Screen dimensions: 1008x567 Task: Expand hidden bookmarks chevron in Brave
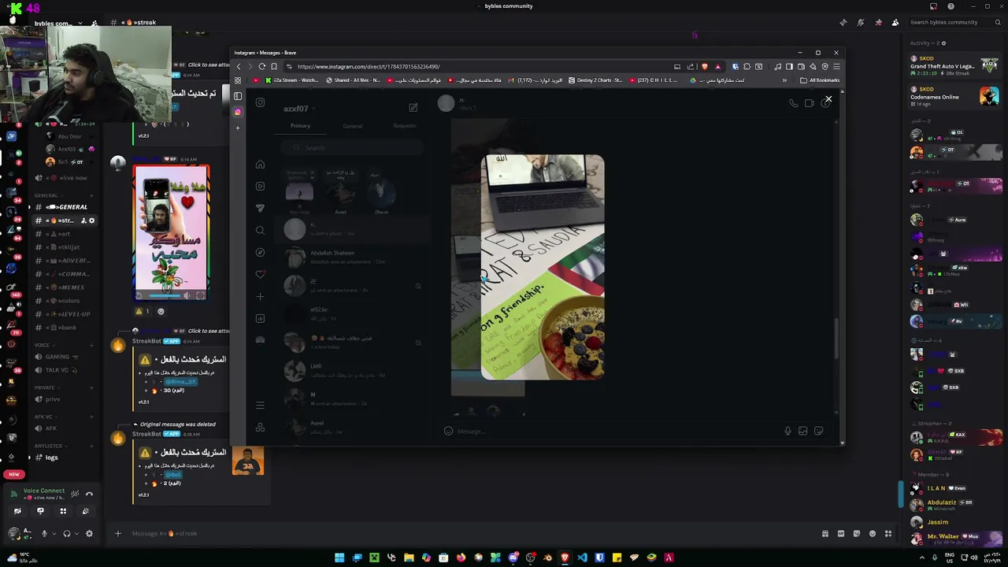(784, 80)
